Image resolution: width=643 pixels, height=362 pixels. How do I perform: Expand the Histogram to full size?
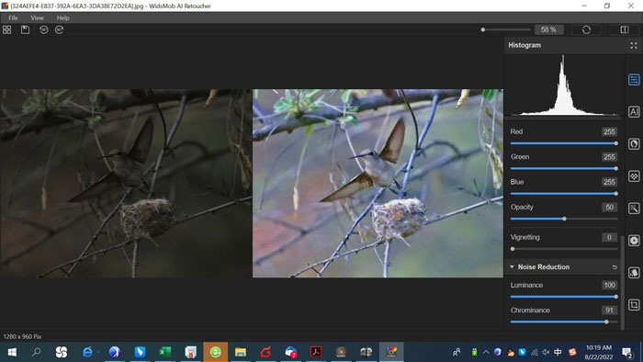634,46
